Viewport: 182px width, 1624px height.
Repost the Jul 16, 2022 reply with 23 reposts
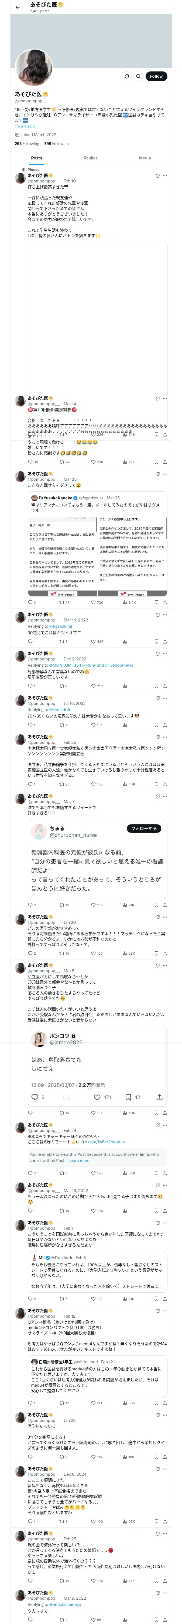tap(64, 724)
